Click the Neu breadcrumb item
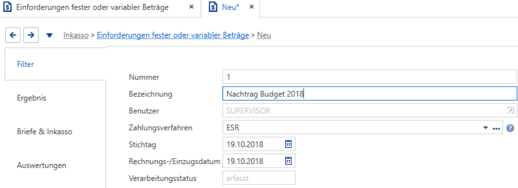Image resolution: width=518 pixels, height=188 pixels. [x=264, y=35]
